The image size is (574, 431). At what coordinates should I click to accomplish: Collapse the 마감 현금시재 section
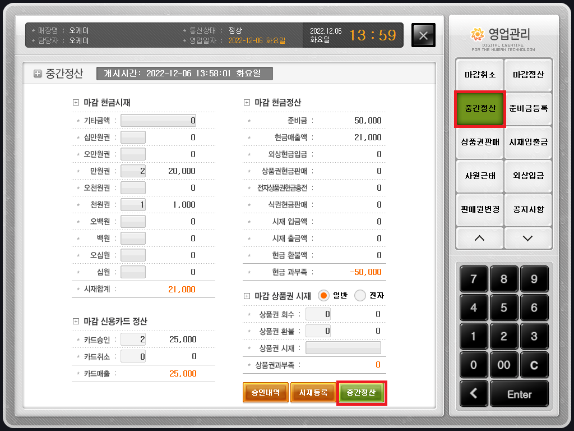[76, 103]
